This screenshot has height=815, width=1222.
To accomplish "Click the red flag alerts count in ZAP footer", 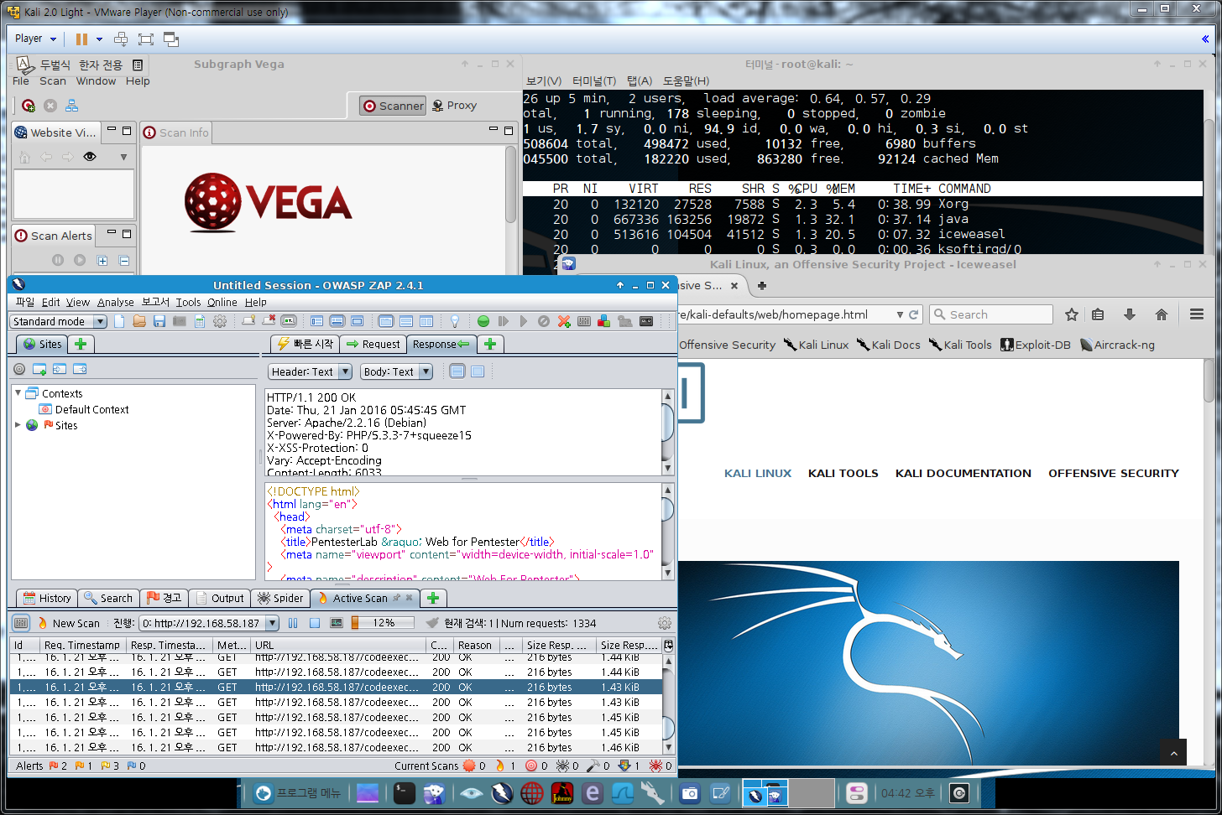I will tap(58, 766).
